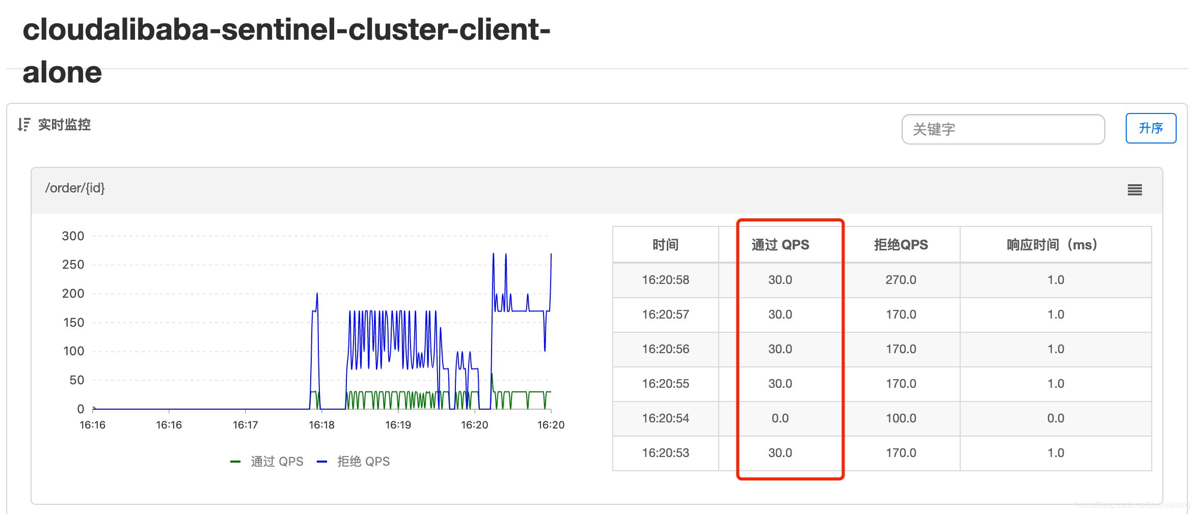Click the 时间 column header

coord(665,245)
